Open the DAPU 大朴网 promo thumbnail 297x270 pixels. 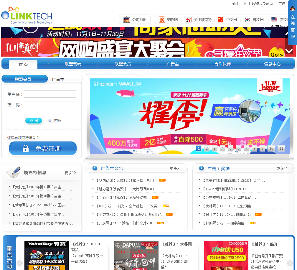pyautogui.click(x=136, y=256)
